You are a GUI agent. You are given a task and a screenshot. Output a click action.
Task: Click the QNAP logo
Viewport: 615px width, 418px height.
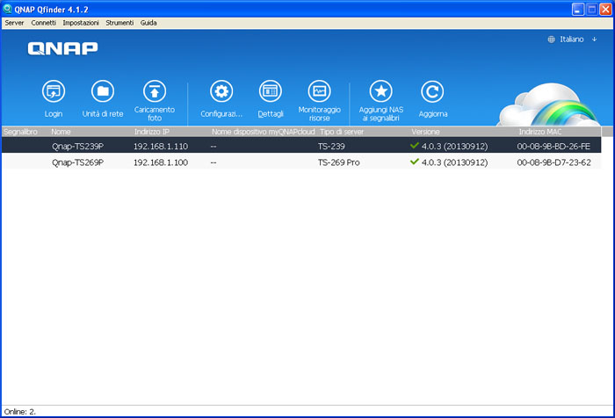[62, 49]
